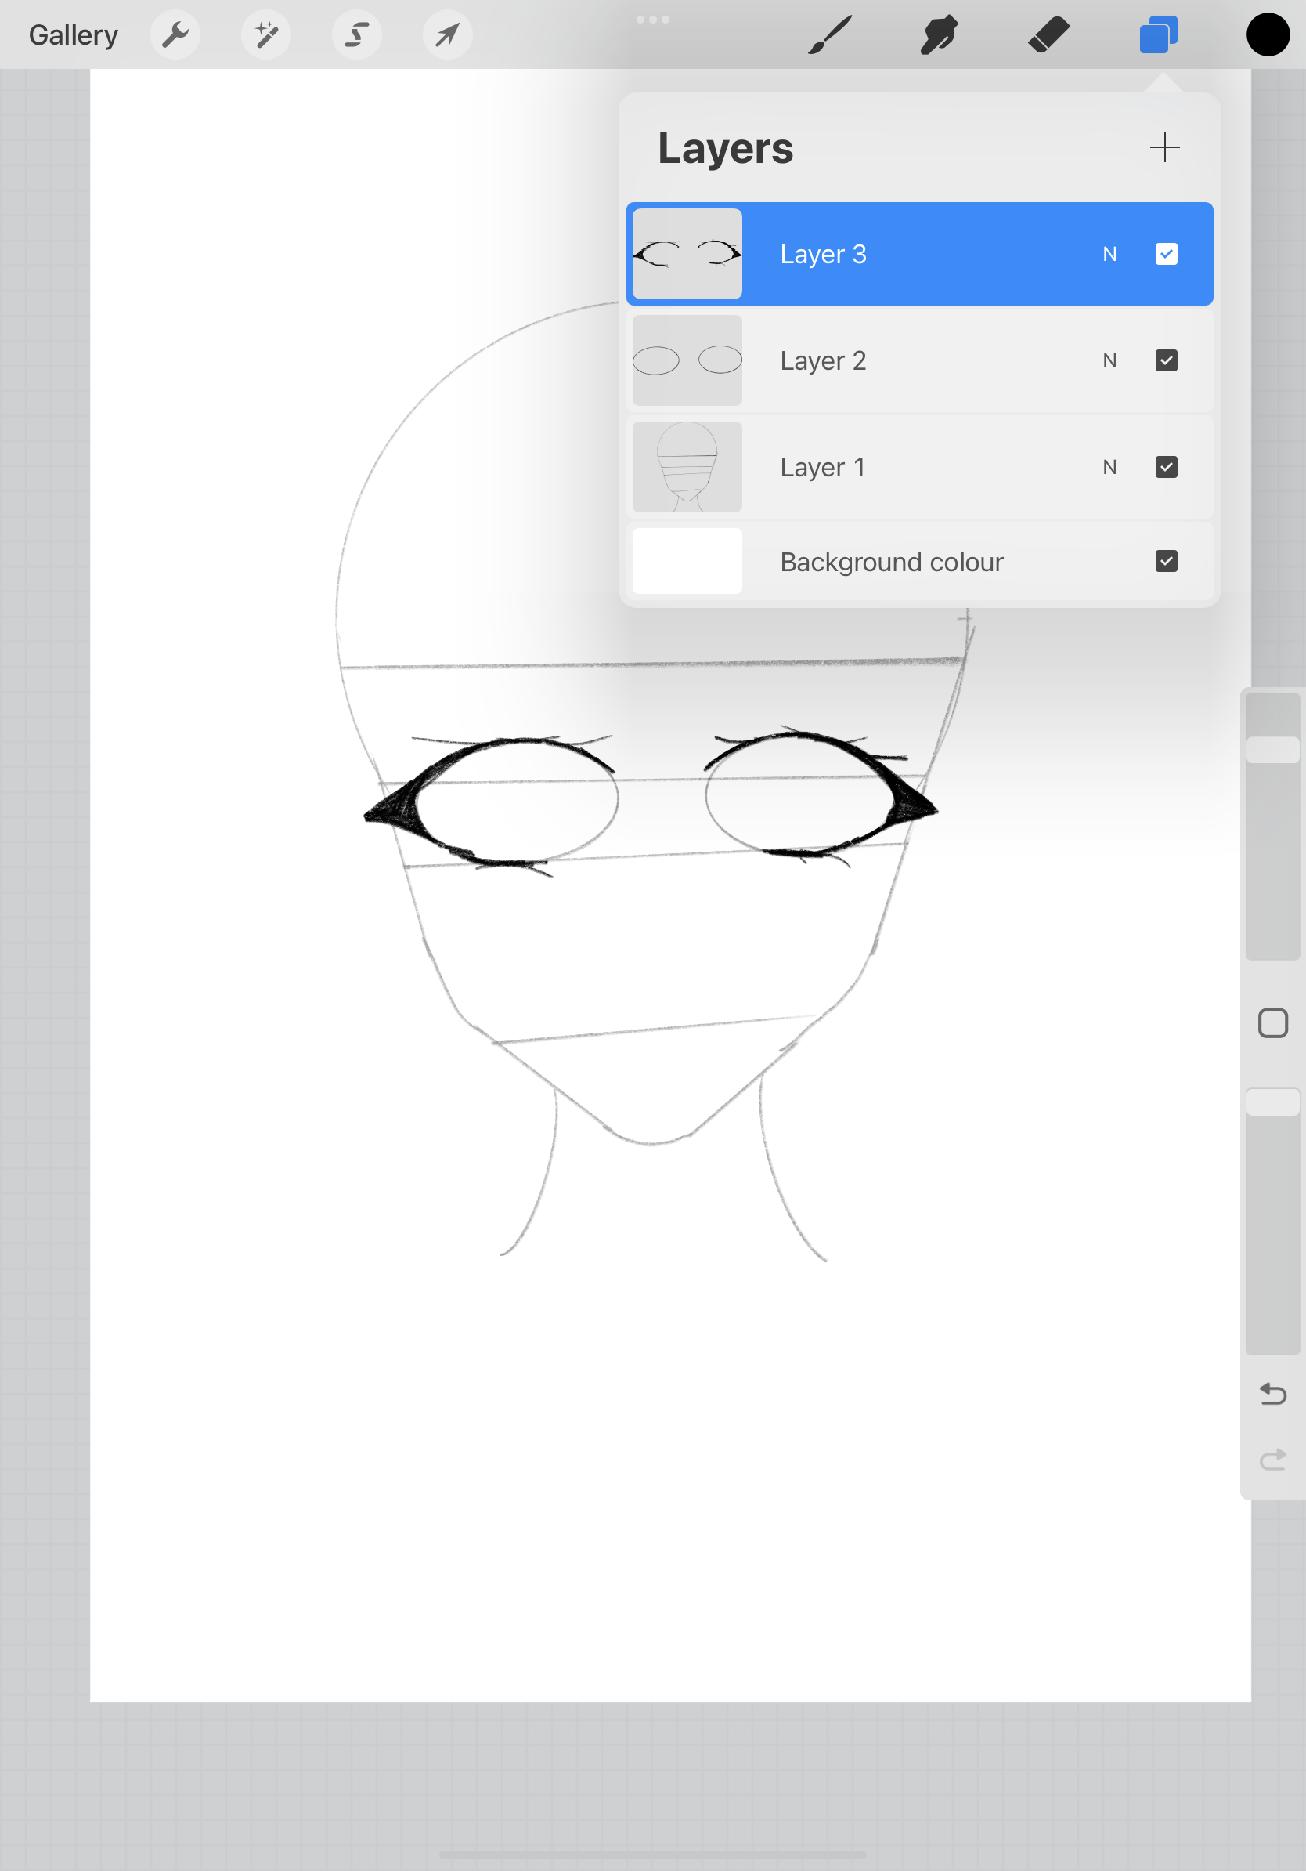
Task: Return to the Gallery
Action: click(x=72, y=34)
